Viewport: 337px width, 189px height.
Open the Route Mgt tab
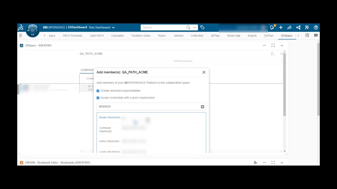(x=234, y=36)
